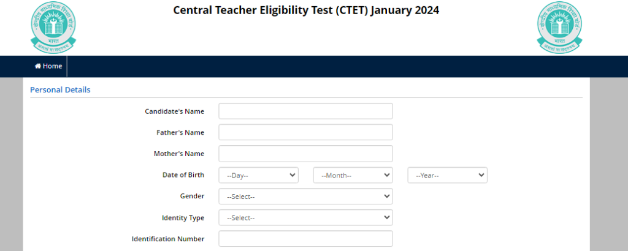
Task: Click the CBSE logo on the left
Action: pos(53,27)
